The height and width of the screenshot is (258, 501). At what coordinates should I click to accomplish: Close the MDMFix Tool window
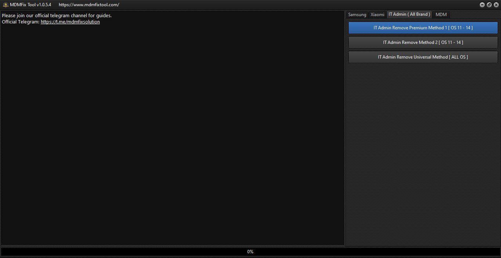tap(496, 5)
